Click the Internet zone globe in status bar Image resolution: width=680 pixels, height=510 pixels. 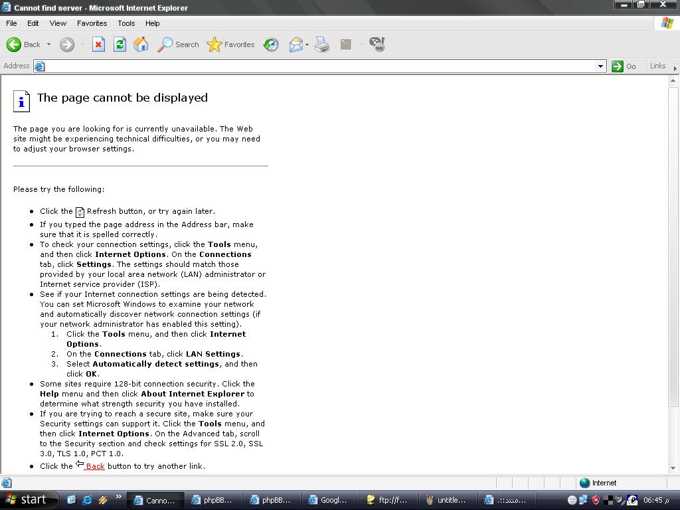(x=584, y=483)
